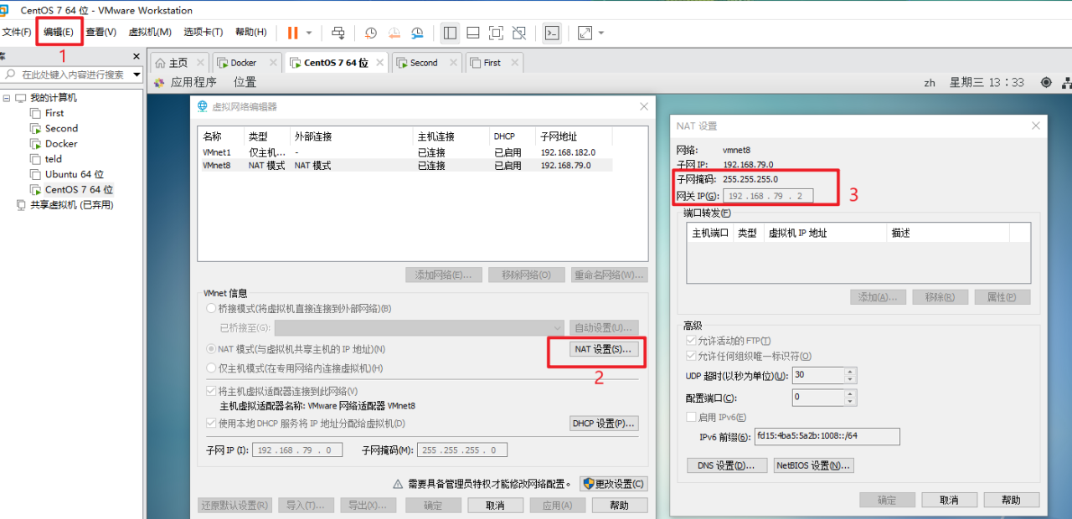Image resolution: width=1072 pixels, height=519 pixels.
Task: Click the NetBIOS 设置(N)... button
Action: (814, 465)
